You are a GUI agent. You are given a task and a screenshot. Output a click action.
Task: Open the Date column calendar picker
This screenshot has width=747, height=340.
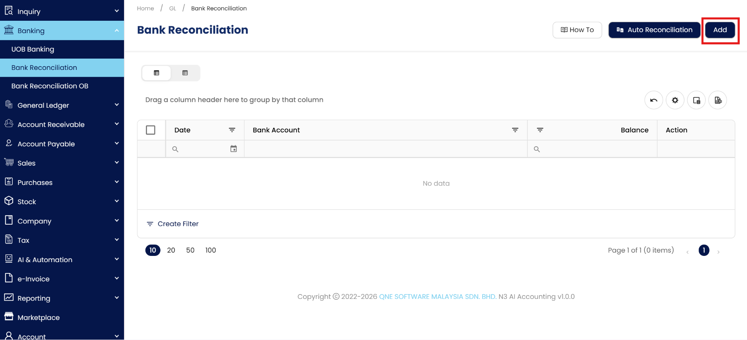point(233,149)
